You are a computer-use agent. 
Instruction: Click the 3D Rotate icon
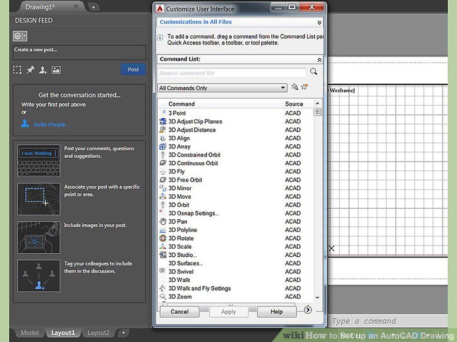pyautogui.click(x=163, y=238)
